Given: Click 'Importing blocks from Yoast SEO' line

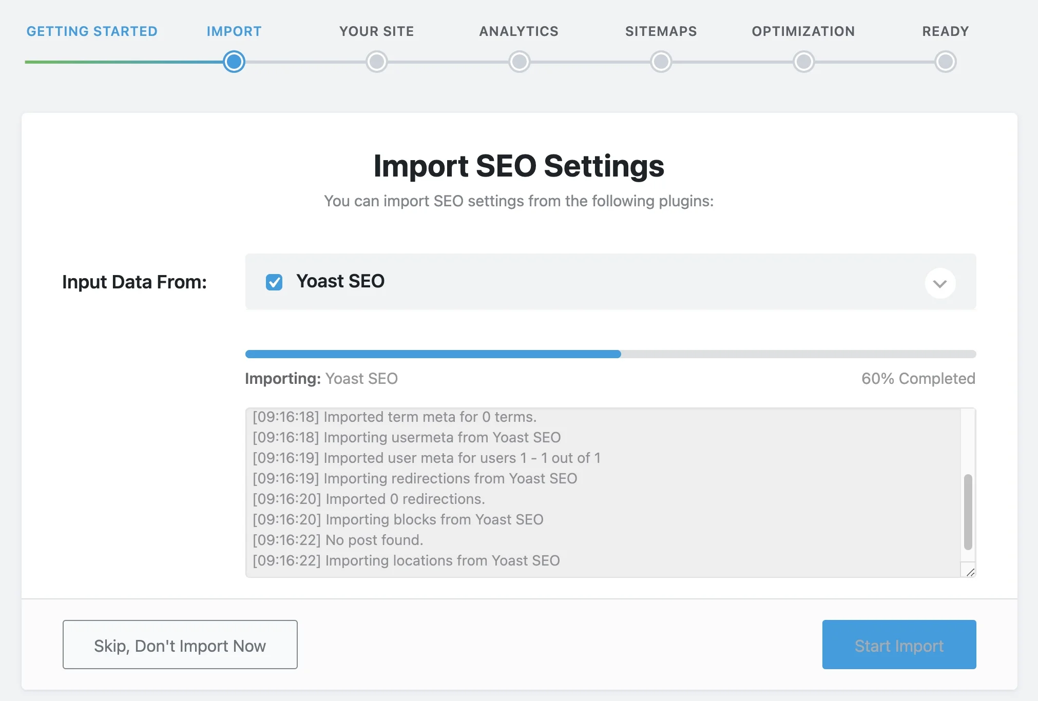Looking at the screenshot, I should 398,519.
